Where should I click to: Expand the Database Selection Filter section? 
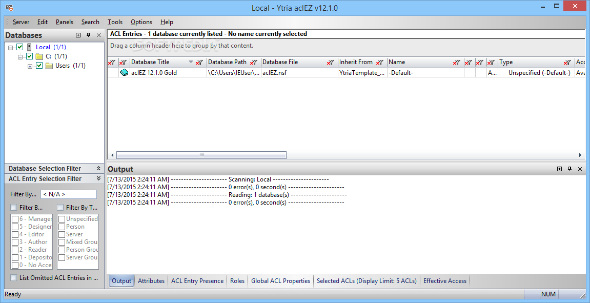tap(98, 169)
